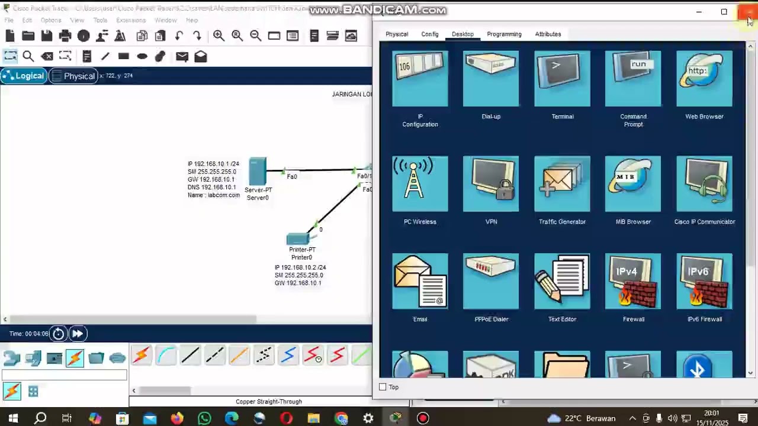Reset the workspace zoom level
Viewport: 758px width, 426px height.
point(237,36)
